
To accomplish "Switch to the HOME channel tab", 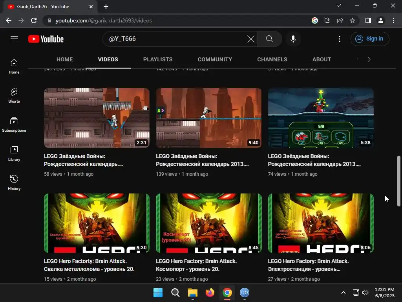I will point(65,60).
